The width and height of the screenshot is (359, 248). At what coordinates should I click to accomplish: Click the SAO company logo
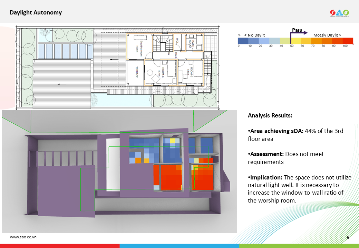coord(339,13)
